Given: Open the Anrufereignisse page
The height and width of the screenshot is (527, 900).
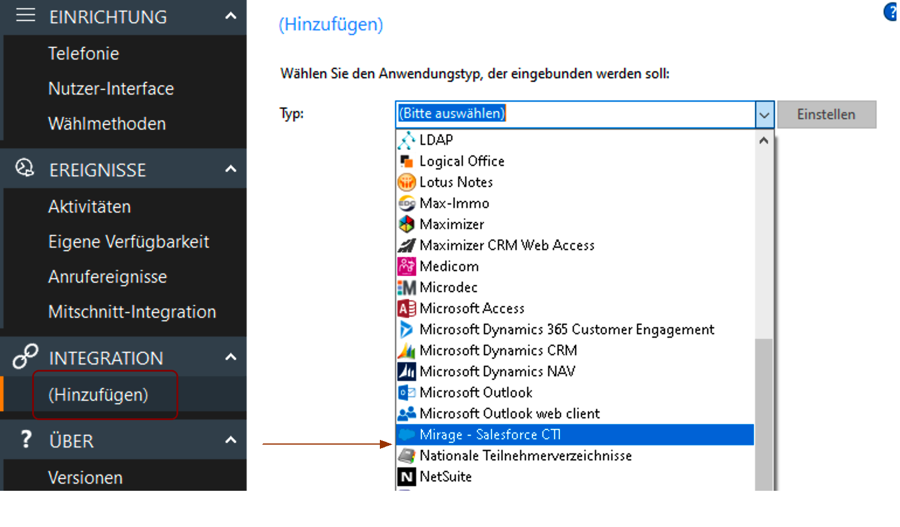Looking at the screenshot, I should tap(108, 276).
